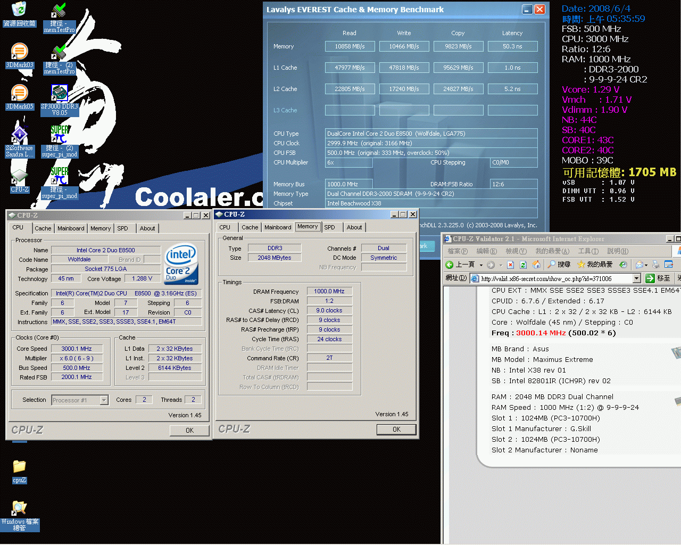
Task: Open the IE Back button history dropdown
Action: (x=481, y=265)
